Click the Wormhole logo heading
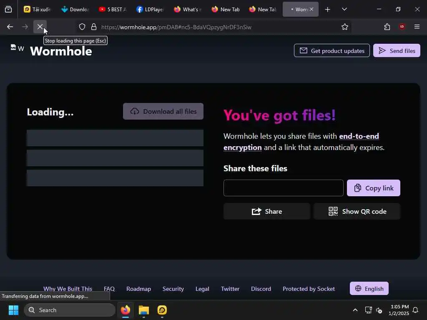Viewport: 427px width, 320px height. pos(61,51)
